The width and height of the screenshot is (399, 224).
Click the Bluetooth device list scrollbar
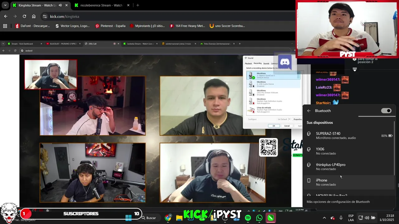click(395, 148)
